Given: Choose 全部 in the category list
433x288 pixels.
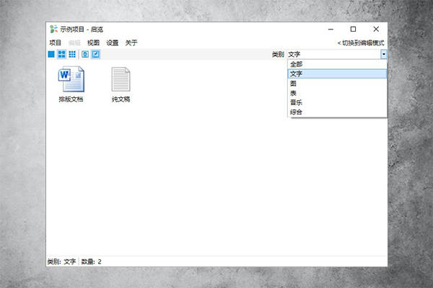Looking at the screenshot, I should point(337,64).
